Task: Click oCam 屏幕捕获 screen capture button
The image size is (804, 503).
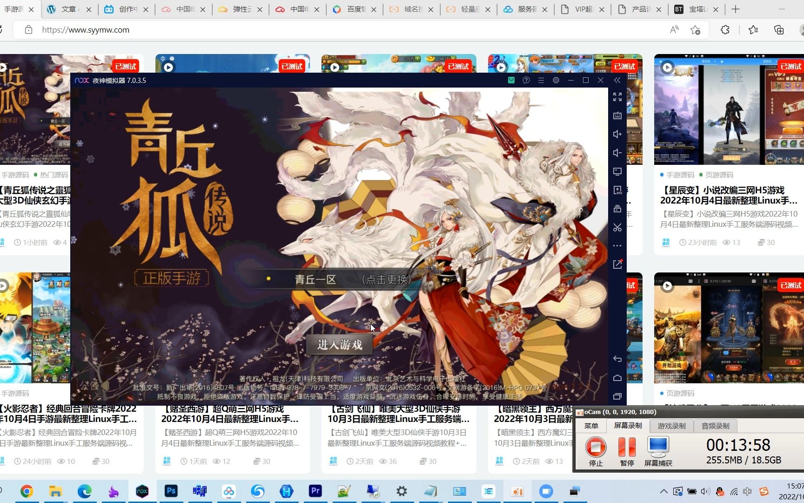Action: click(x=658, y=452)
